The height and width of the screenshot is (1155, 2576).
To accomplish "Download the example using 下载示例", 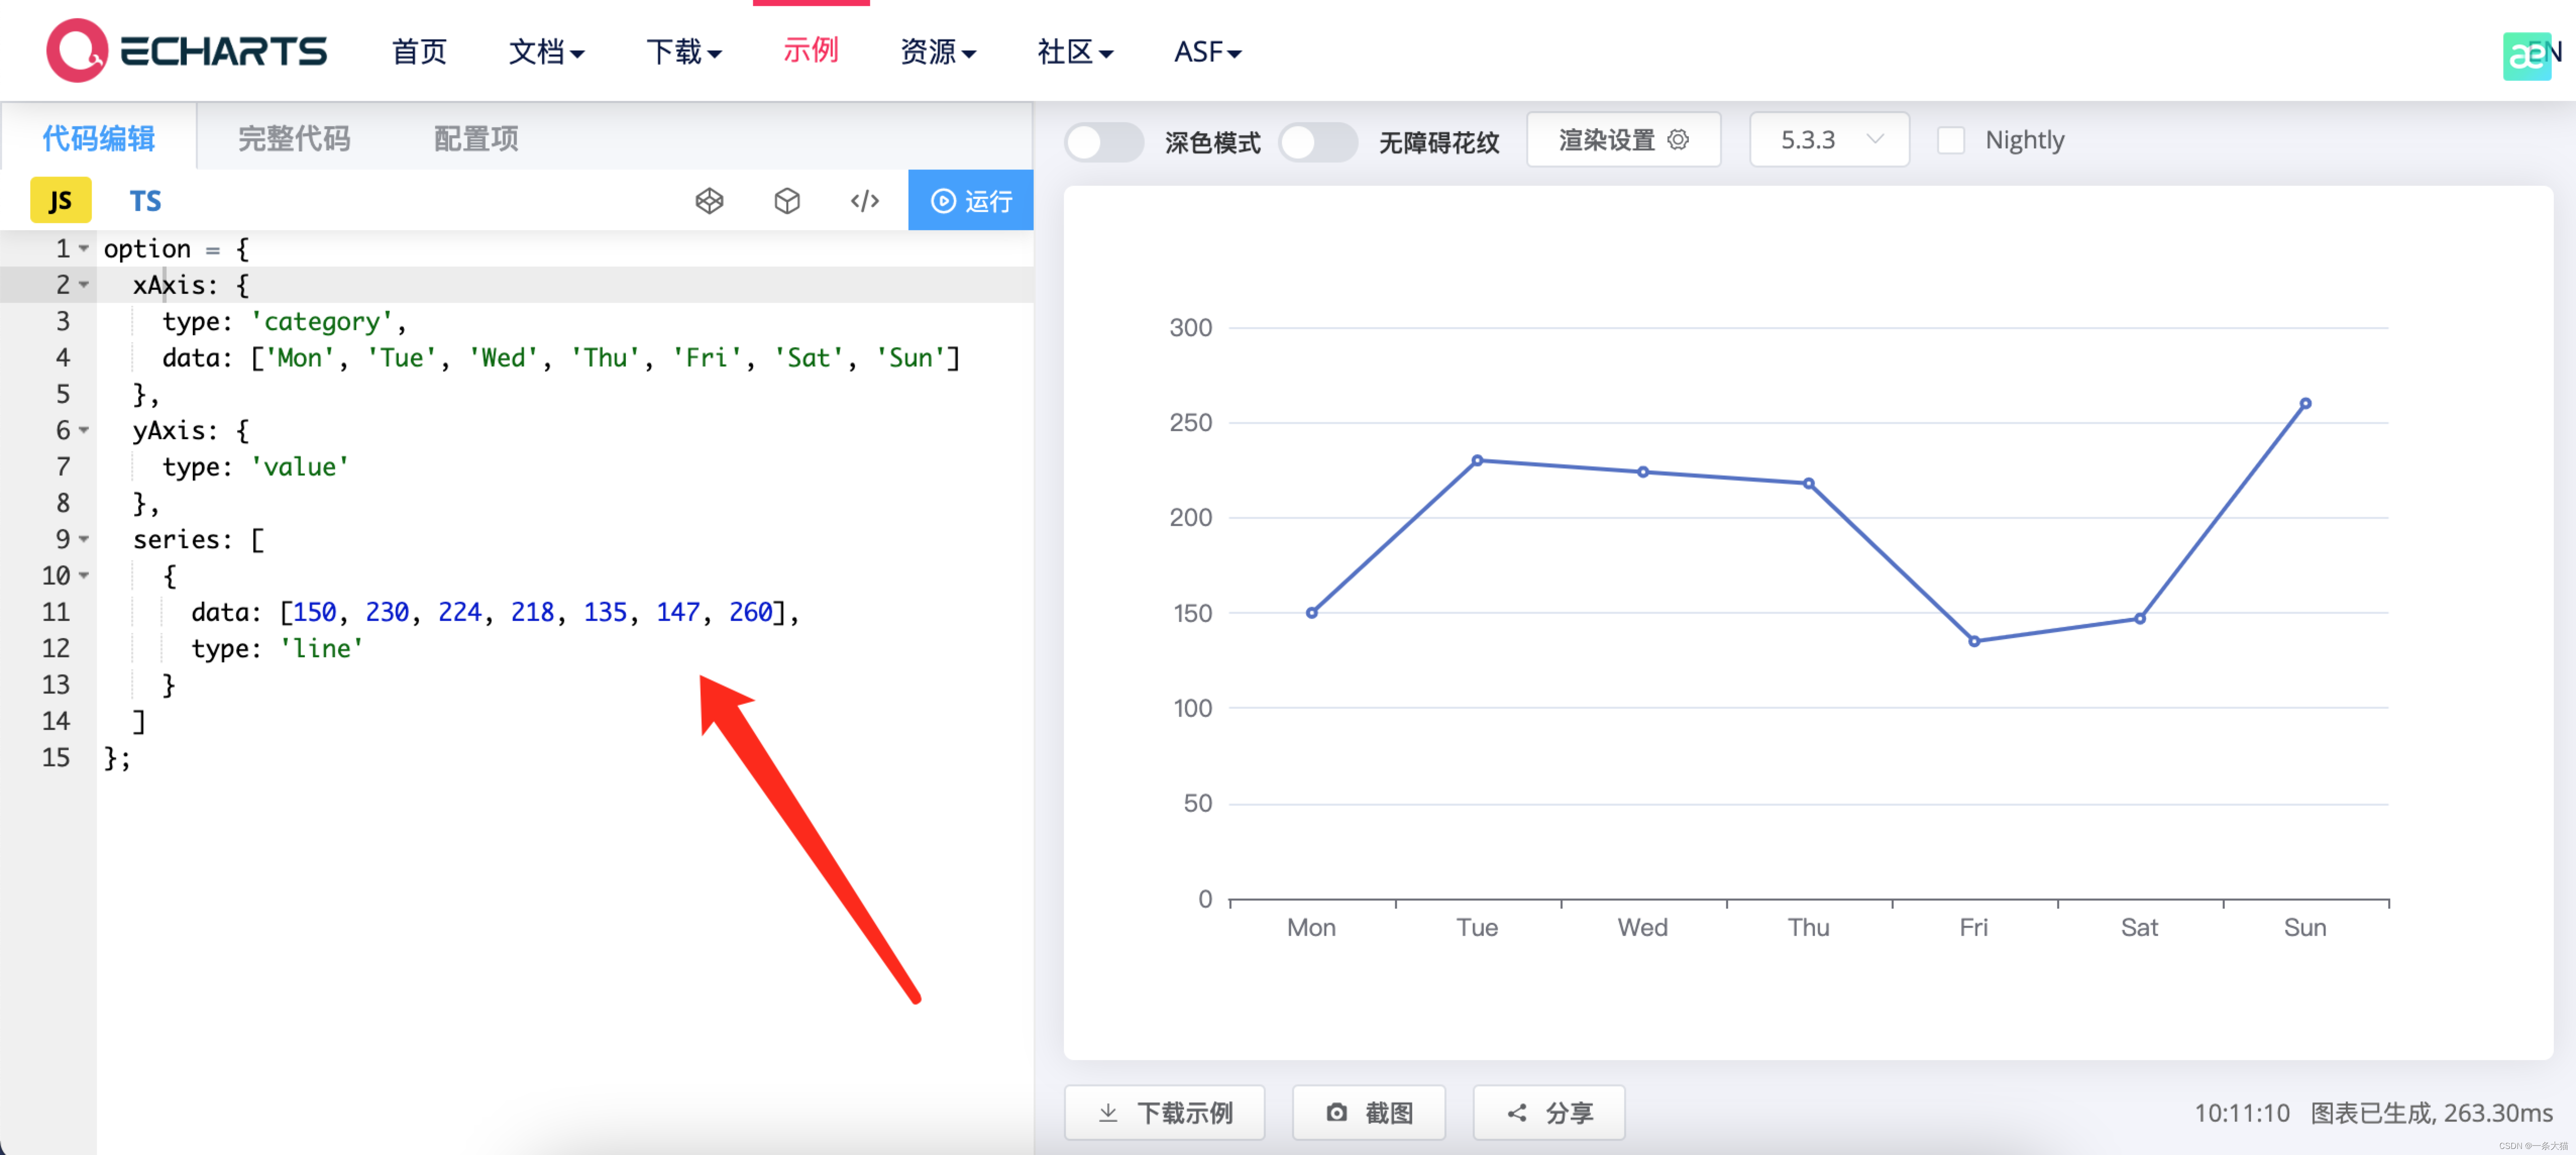I will coord(1164,1112).
